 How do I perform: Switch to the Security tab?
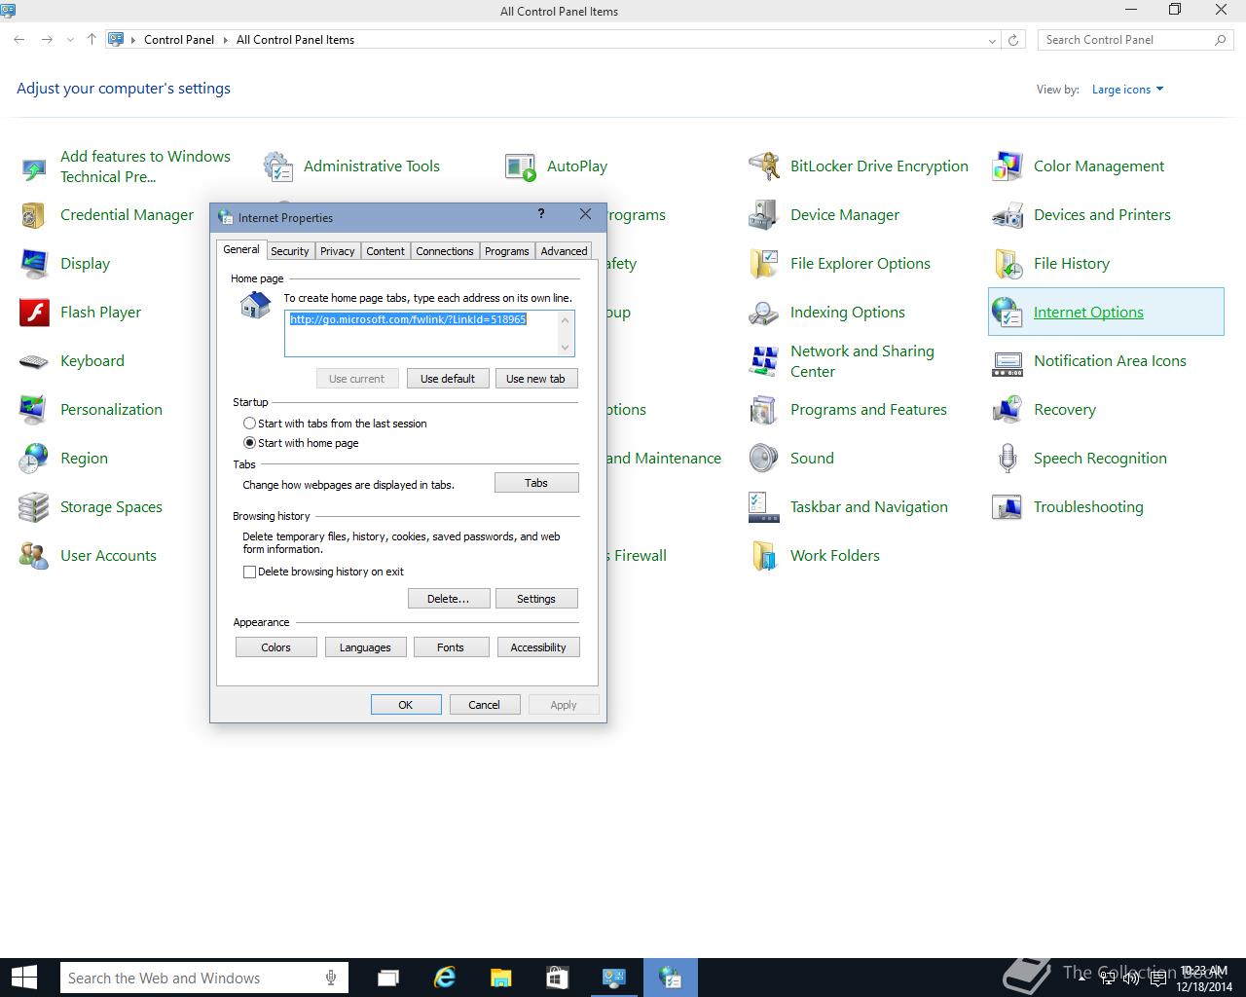(x=289, y=251)
